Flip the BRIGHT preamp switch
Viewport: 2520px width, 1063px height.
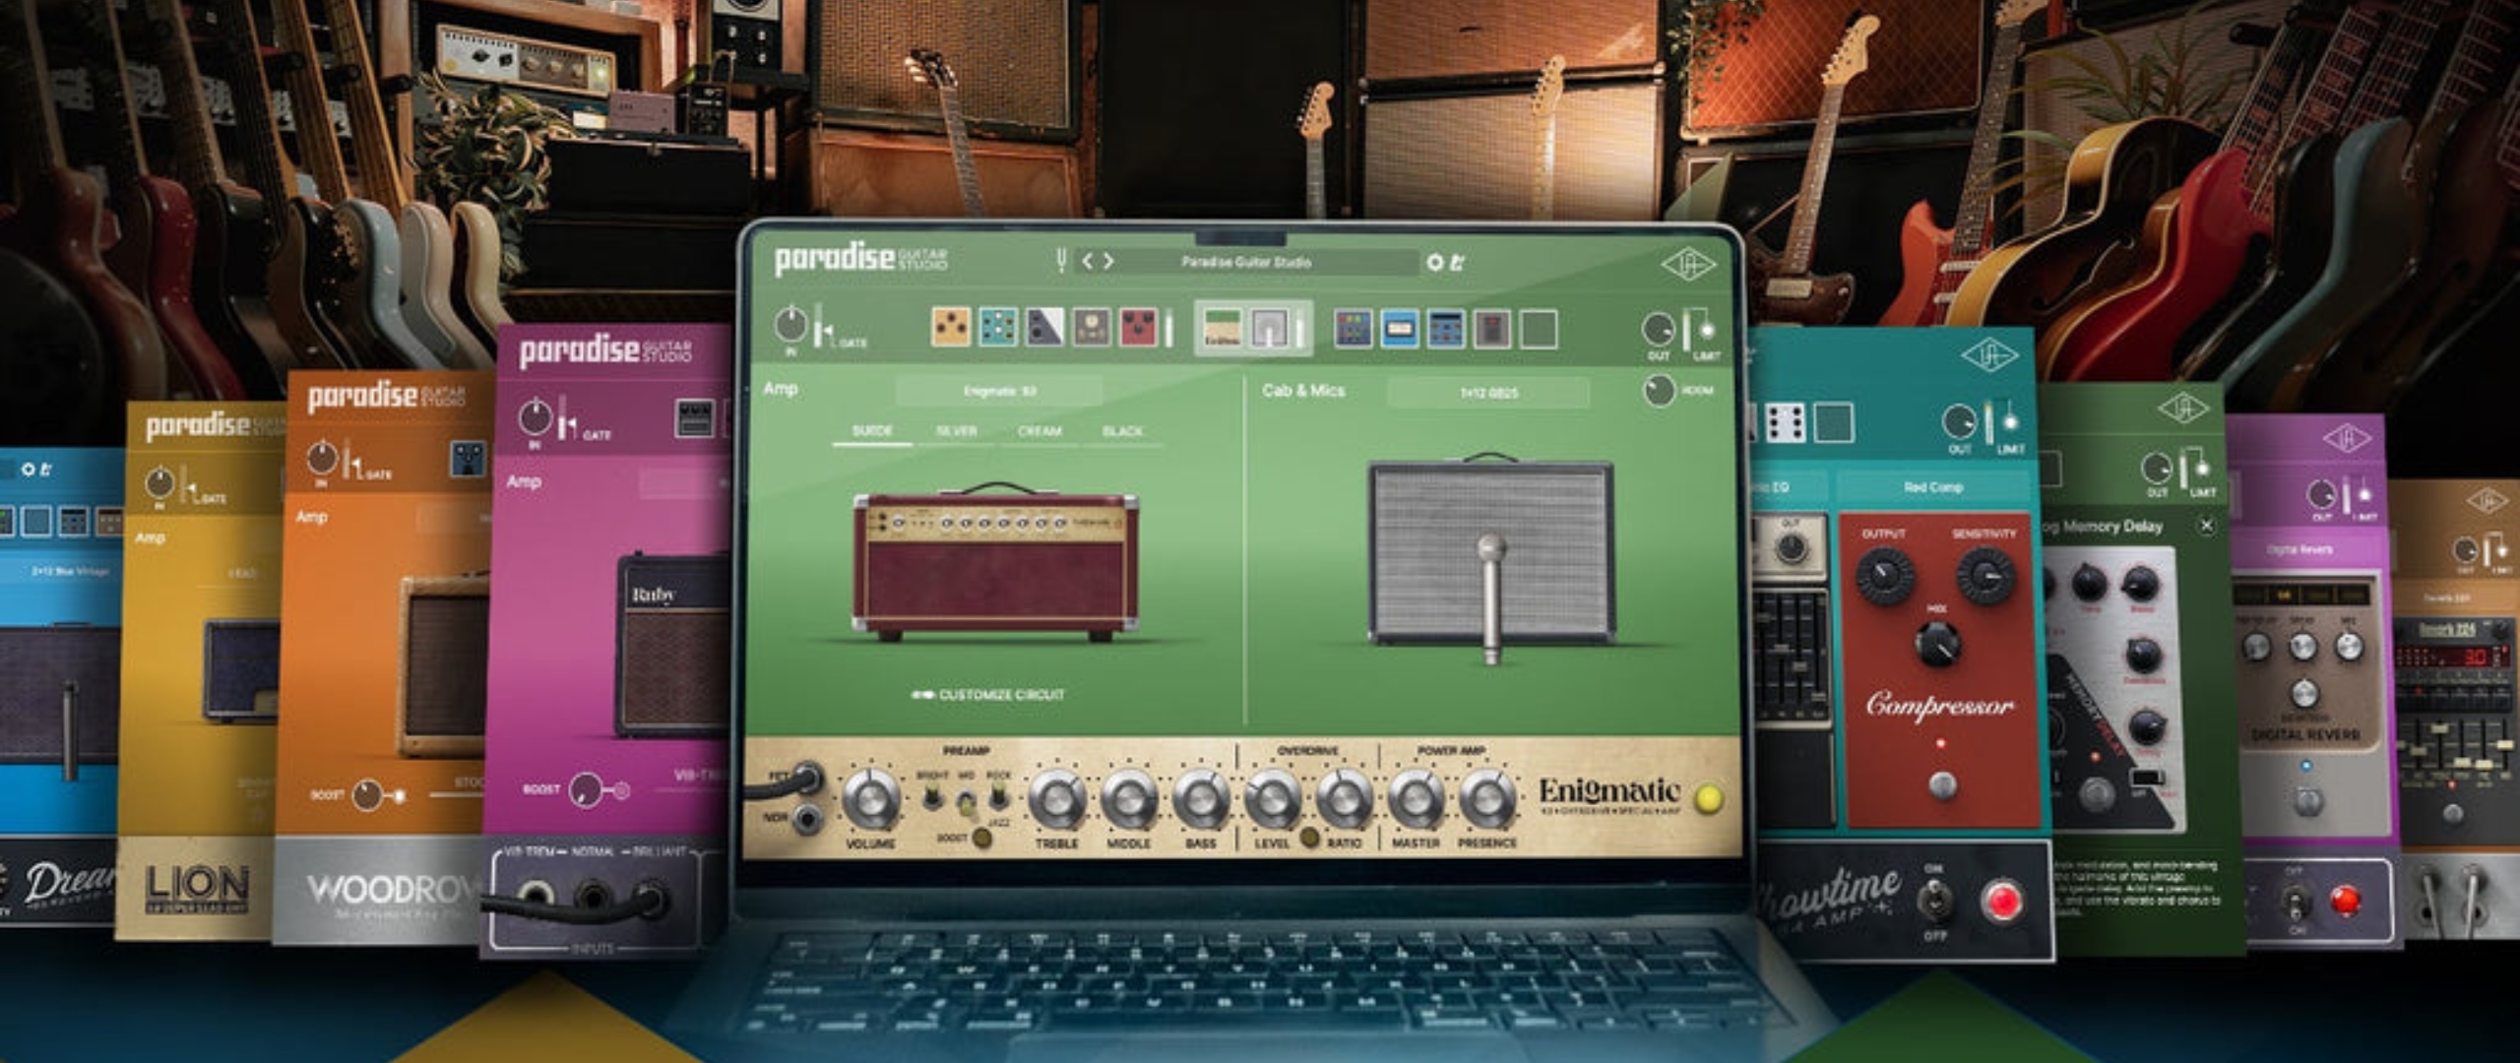click(x=932, y=795)
